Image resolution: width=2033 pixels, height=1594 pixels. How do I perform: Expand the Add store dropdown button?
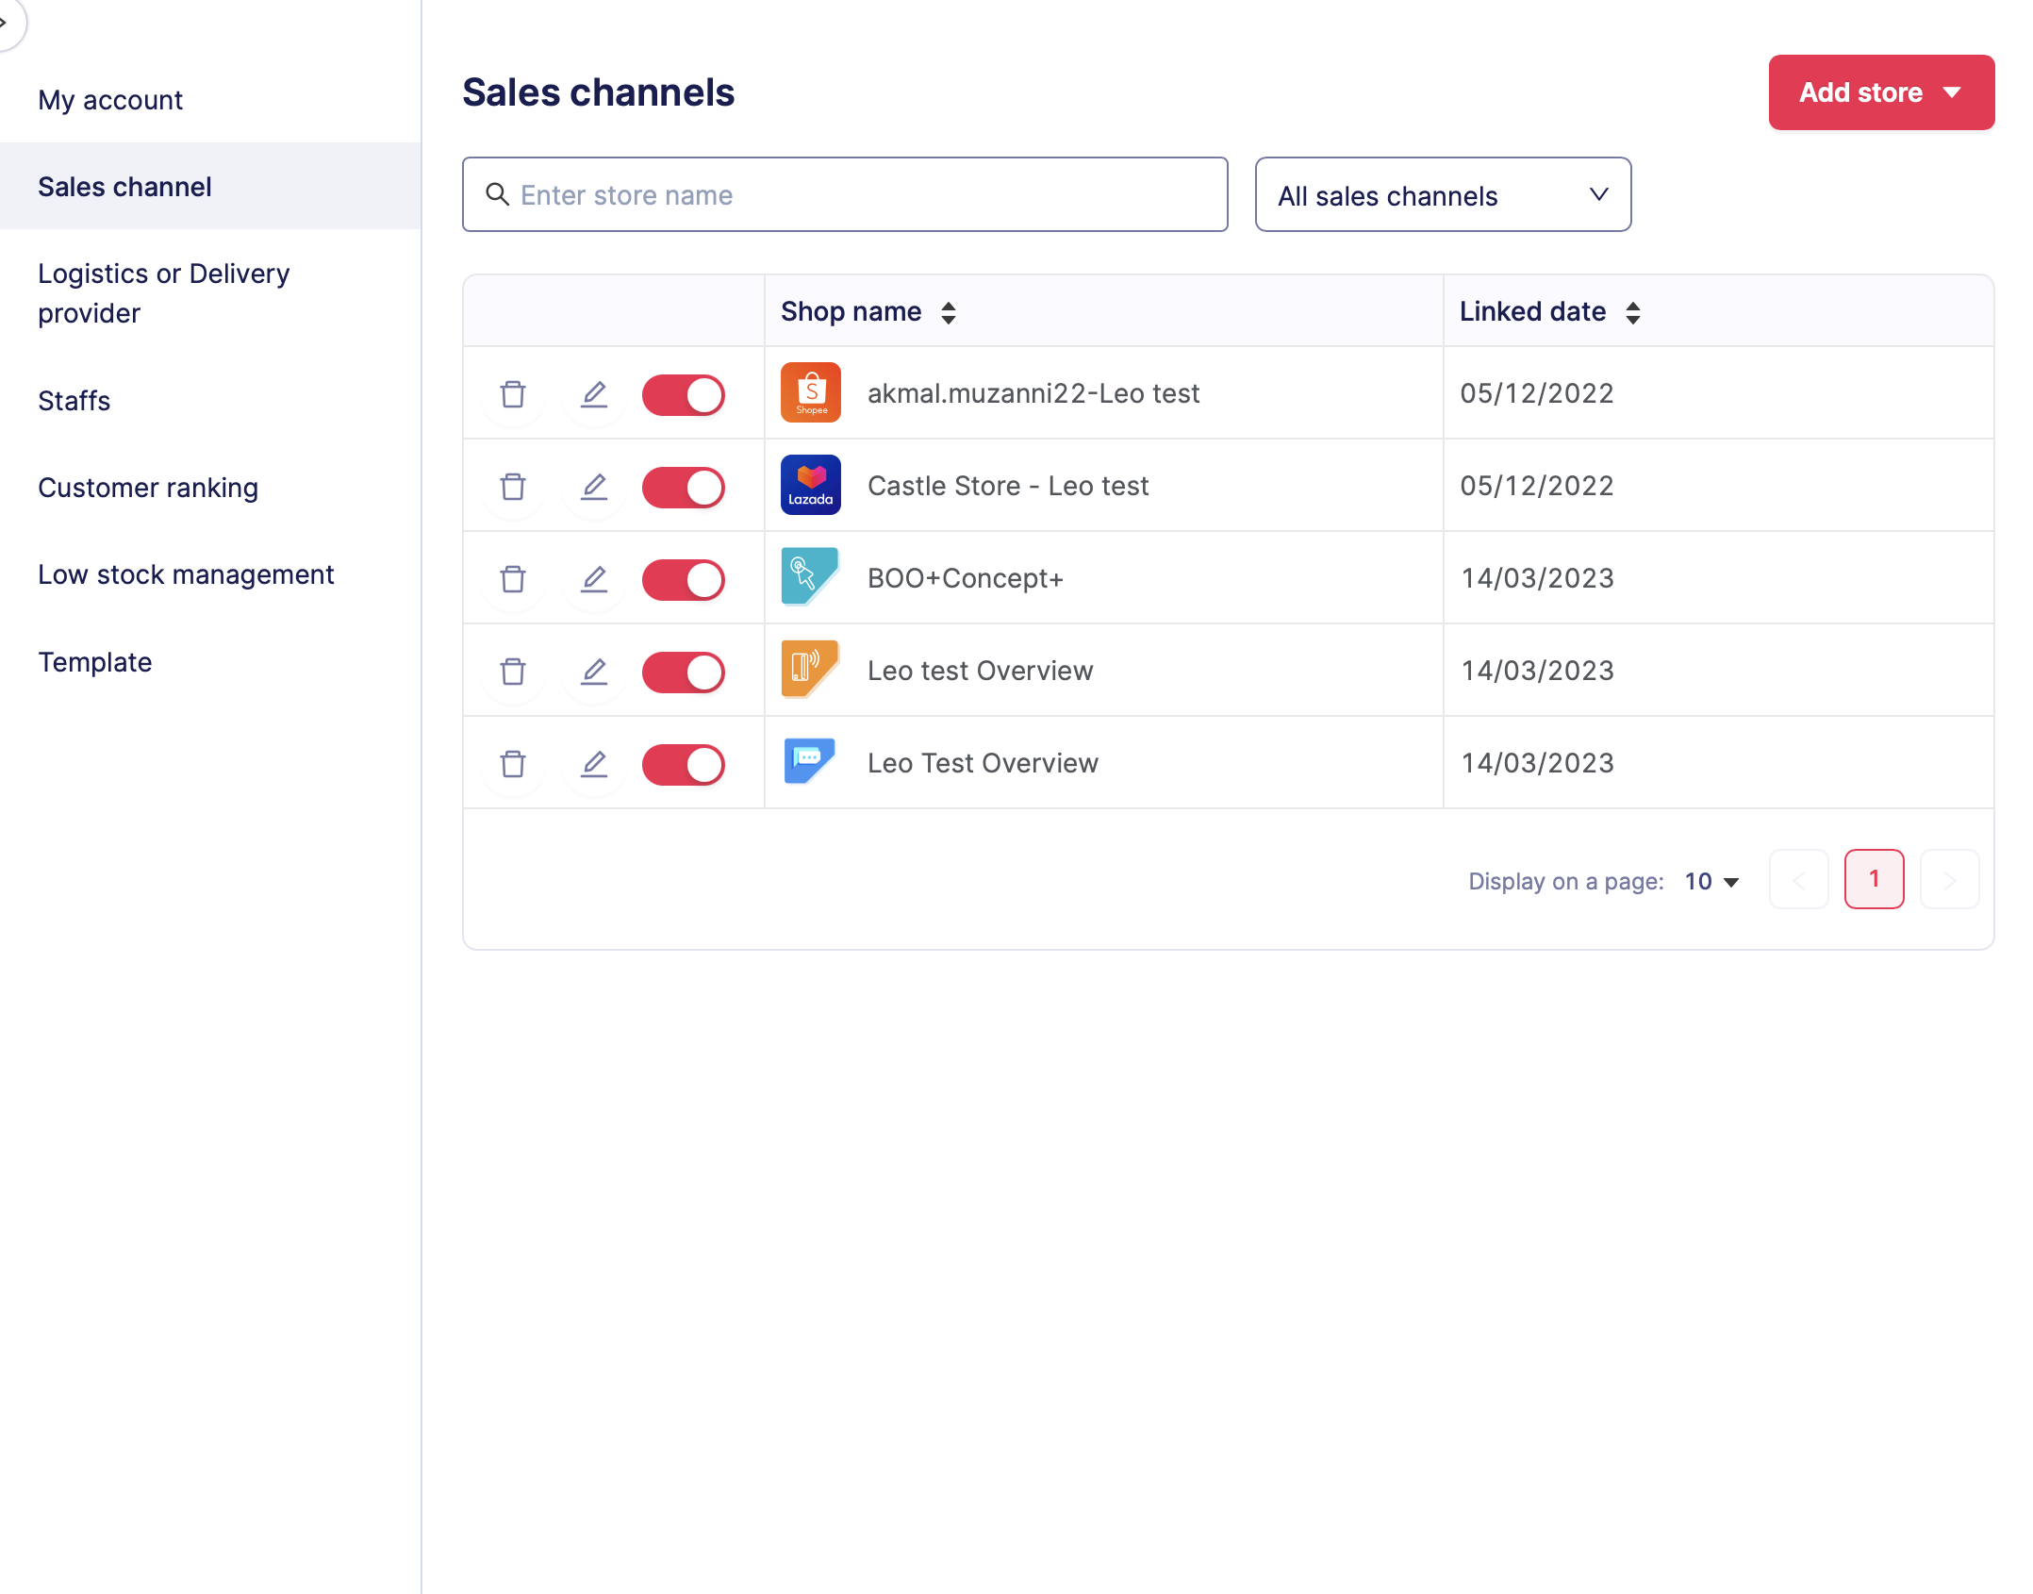pyautogui.click(x=1880, y=92)
